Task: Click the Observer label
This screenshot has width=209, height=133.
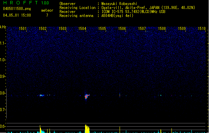Action: click(67, 4)
